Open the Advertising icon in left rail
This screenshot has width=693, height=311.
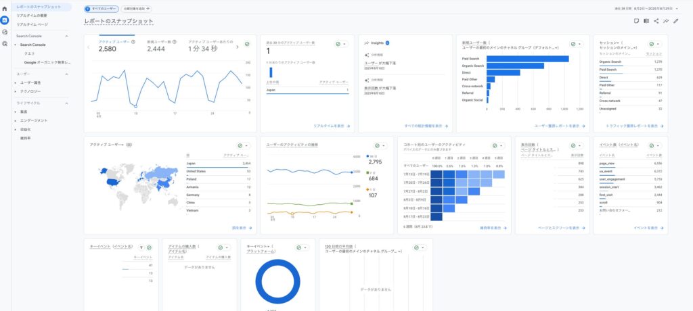click(5, 43)
